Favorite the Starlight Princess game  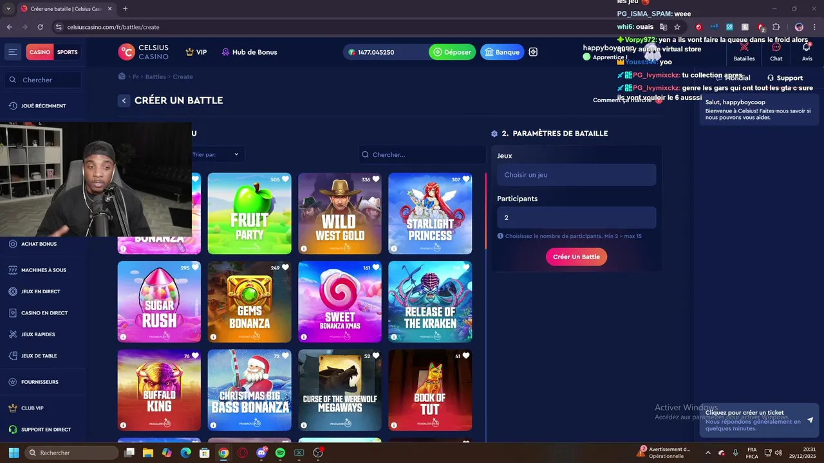466,179
